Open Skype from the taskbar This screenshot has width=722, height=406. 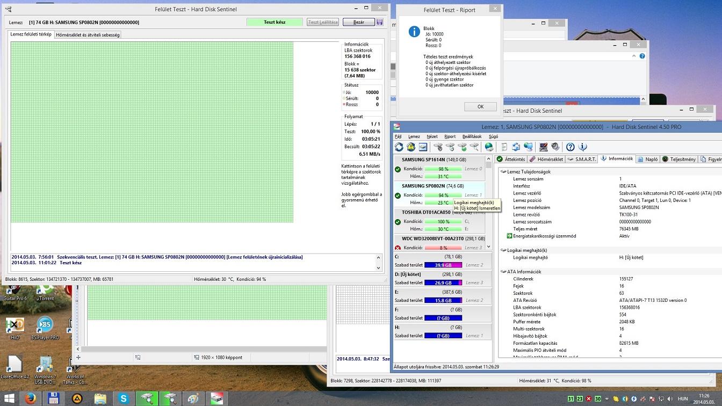(x=124, y=398)
